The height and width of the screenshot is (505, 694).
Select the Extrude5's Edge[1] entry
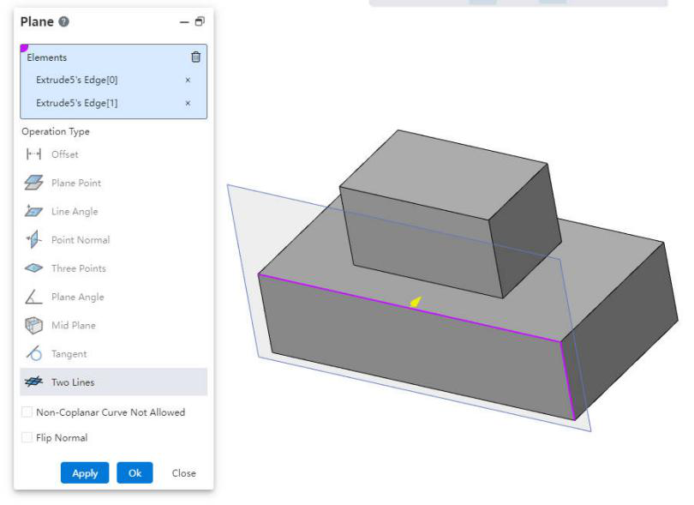77,103
